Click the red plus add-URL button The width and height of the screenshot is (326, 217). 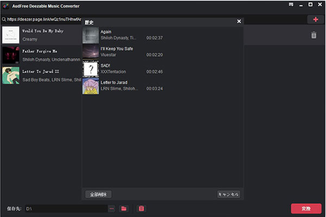point(315,20)
